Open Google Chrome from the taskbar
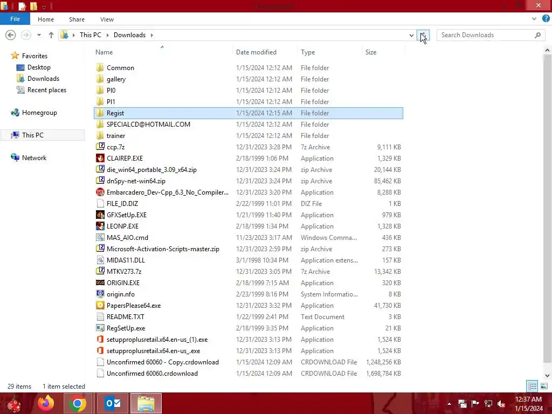Viewport: 552px width, 414px height. point(78,403)
